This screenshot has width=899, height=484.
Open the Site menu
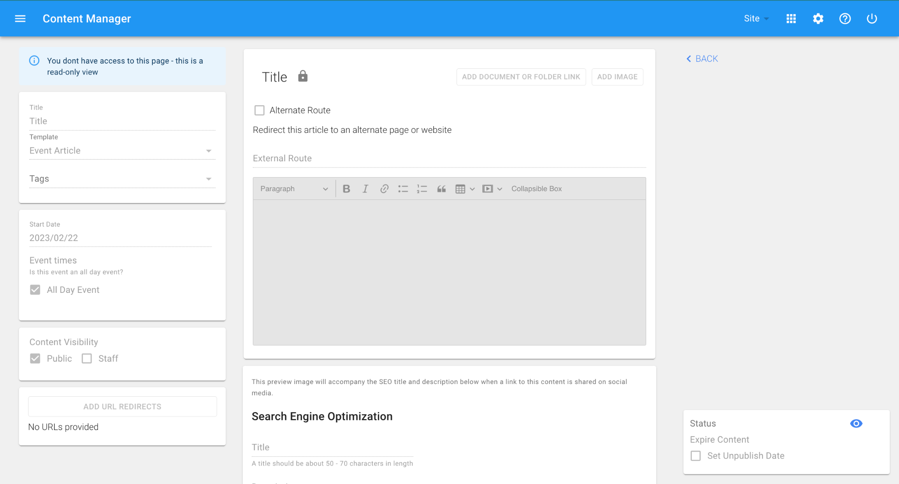[756, 18]
